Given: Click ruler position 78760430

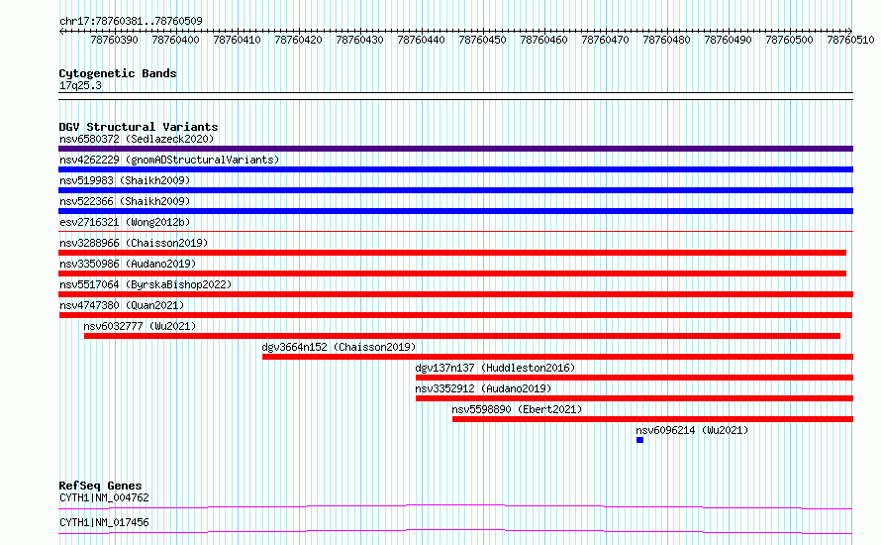Looking at the screenshot, I should (x=359, y=40).
